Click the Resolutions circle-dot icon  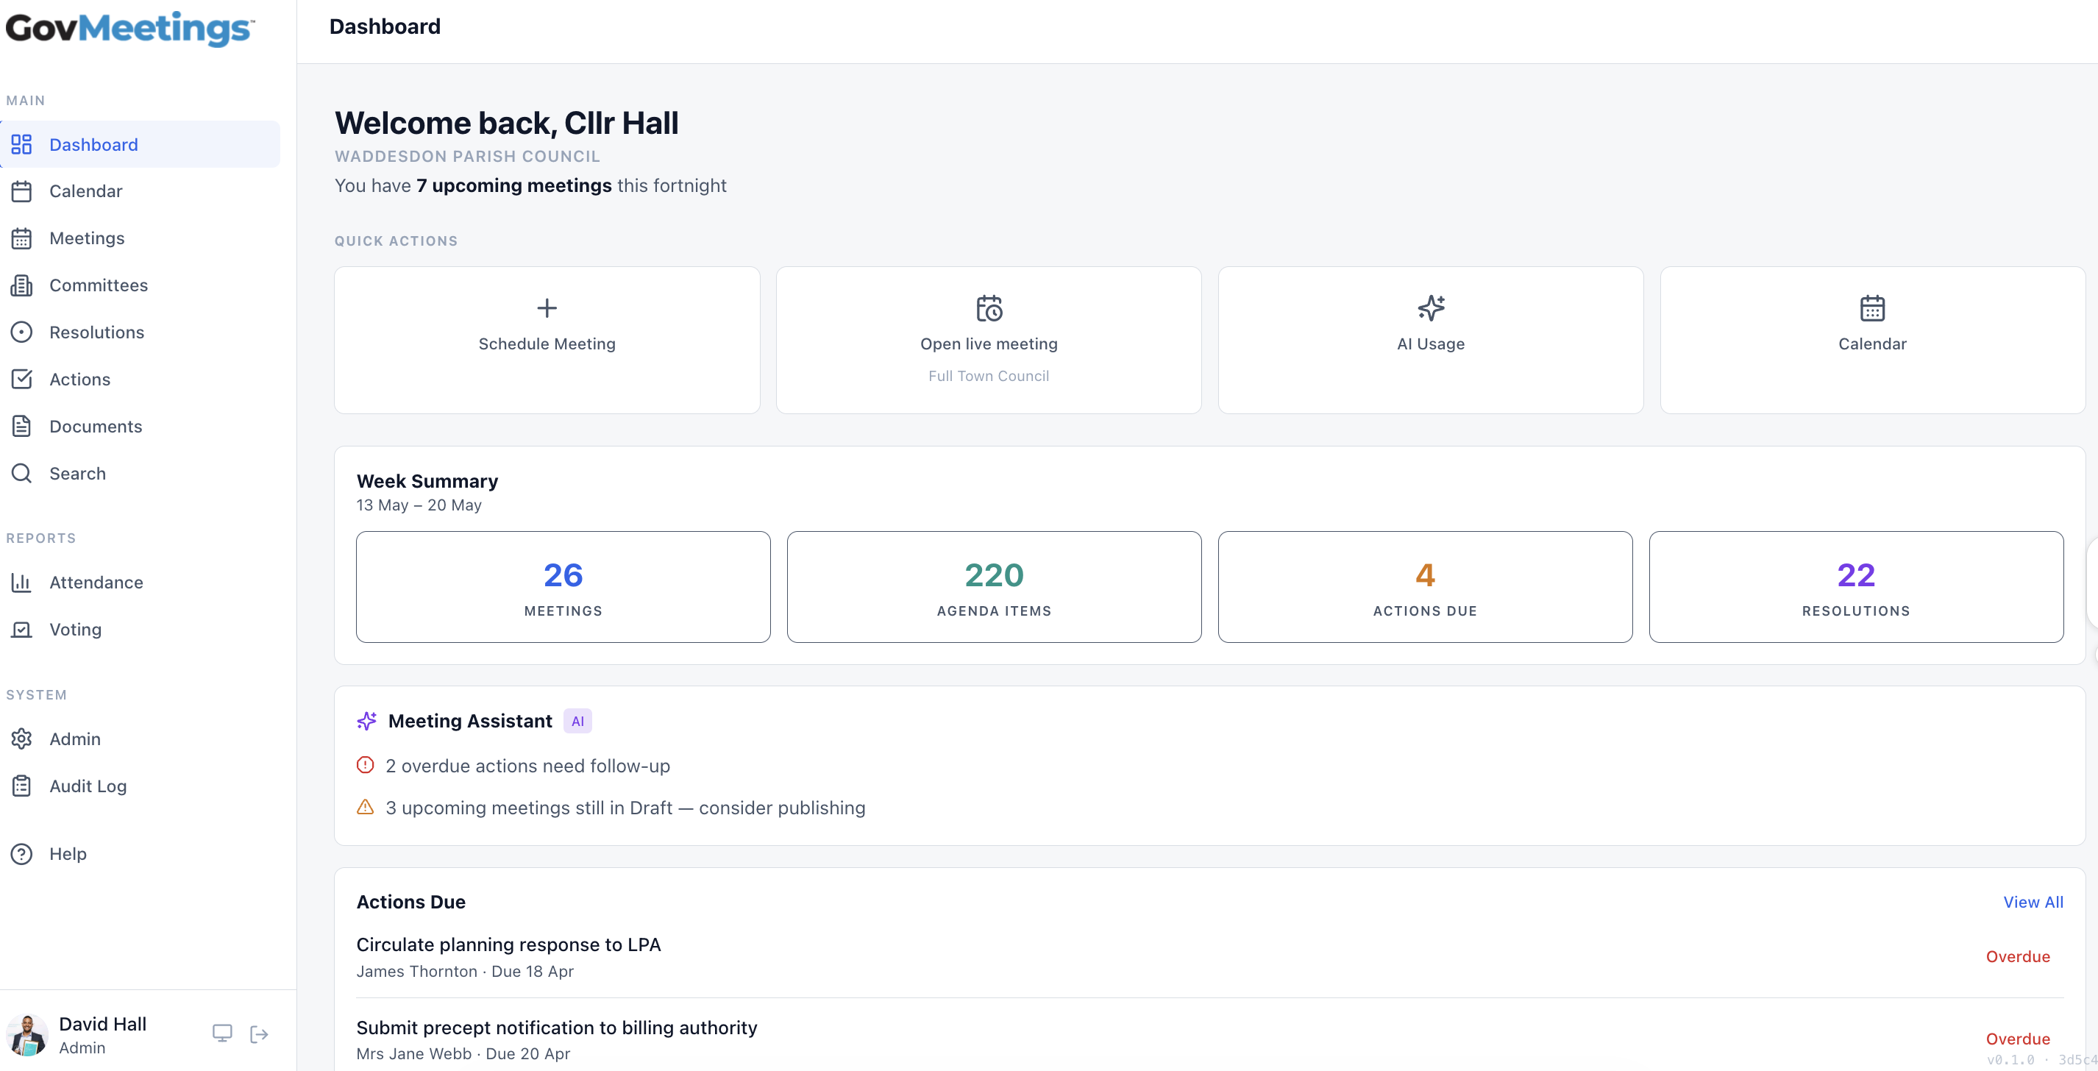[x=21, y=332]
